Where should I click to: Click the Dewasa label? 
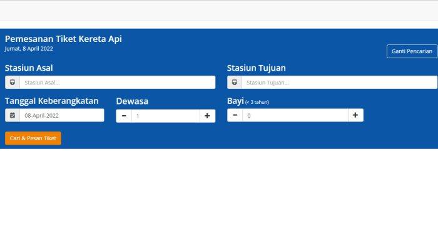132,101
